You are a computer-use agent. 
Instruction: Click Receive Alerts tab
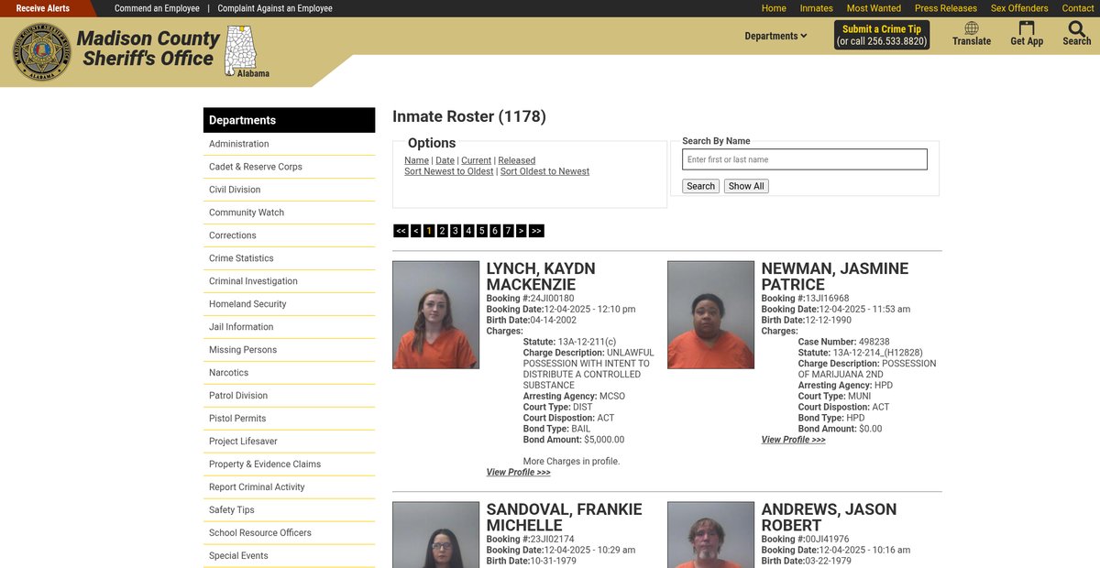43,8
